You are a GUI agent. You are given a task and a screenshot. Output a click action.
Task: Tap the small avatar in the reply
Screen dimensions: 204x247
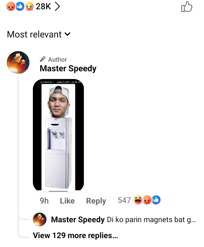(x=39, y=220)
